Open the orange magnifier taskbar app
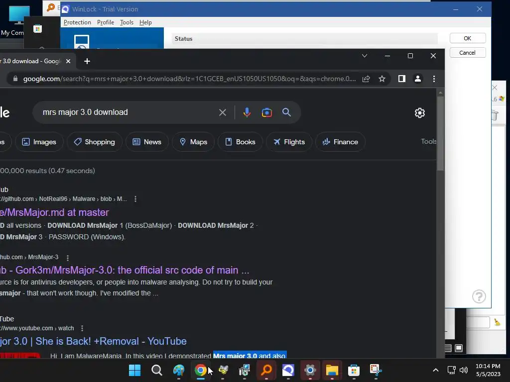 [266, 370]
